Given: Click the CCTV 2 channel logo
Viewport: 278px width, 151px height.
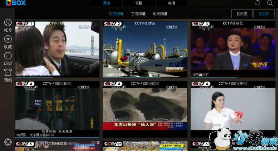Looking at the screenshot, I should 113,23.
